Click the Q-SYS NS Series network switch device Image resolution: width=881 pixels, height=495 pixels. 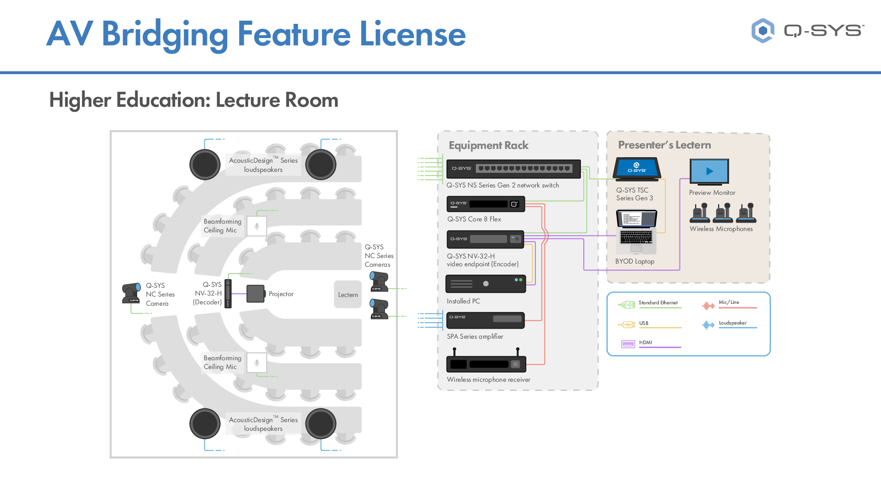[x=513, y=169]
